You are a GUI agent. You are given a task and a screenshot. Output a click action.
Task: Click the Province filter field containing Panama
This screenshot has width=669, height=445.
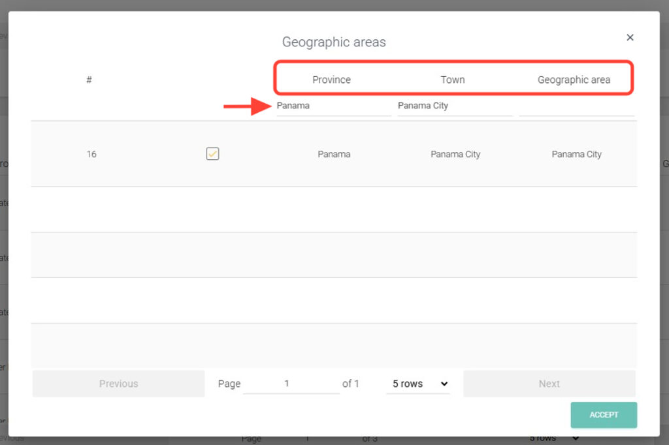click(x=333, y=106)
